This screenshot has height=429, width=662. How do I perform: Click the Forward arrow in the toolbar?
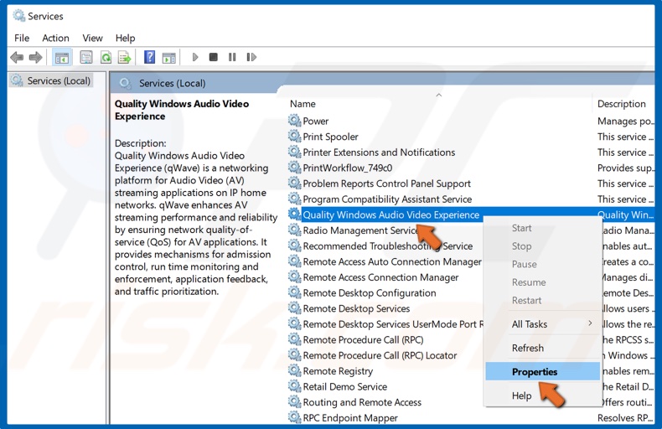[35, 58]
